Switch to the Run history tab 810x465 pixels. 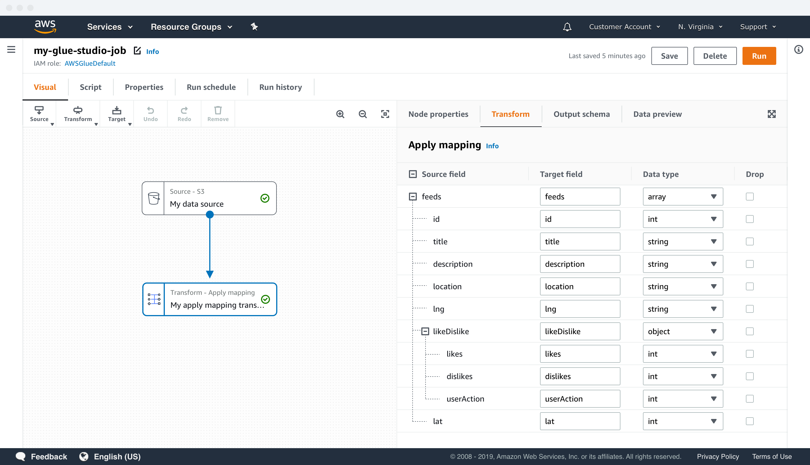point(280,87)
